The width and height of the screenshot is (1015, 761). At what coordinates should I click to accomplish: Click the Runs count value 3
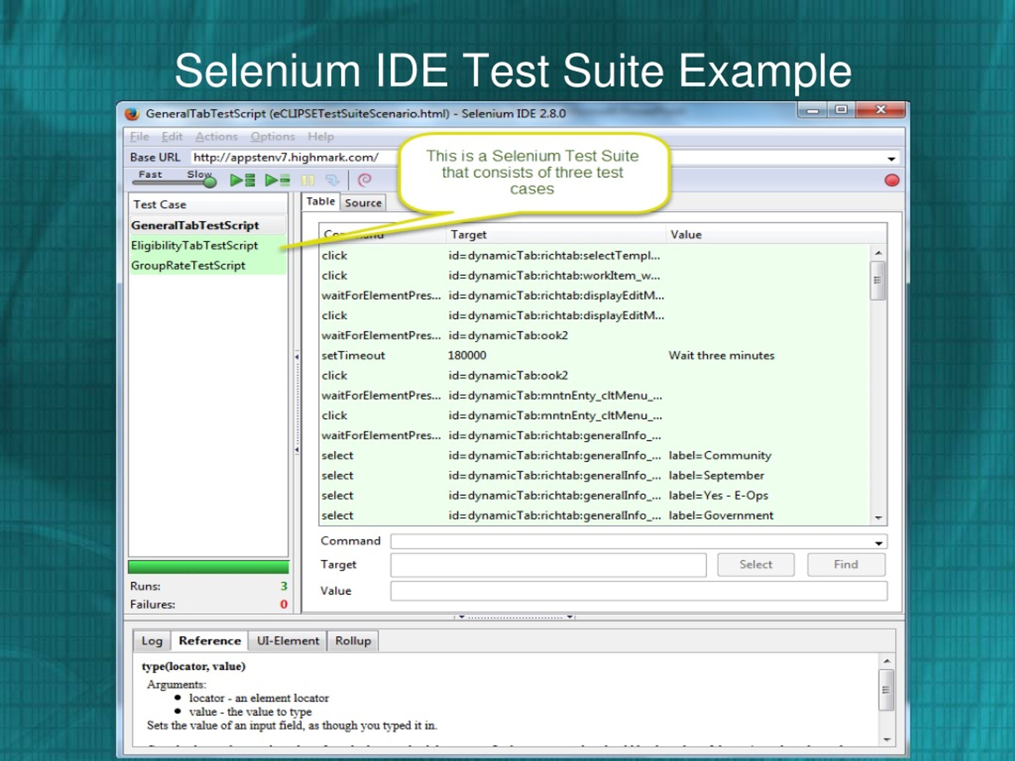point(283,586)
